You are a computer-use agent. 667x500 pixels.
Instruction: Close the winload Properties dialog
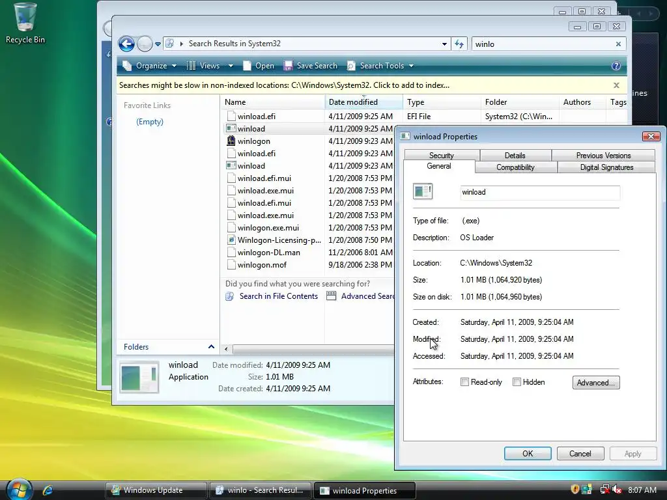coord(651,137)
